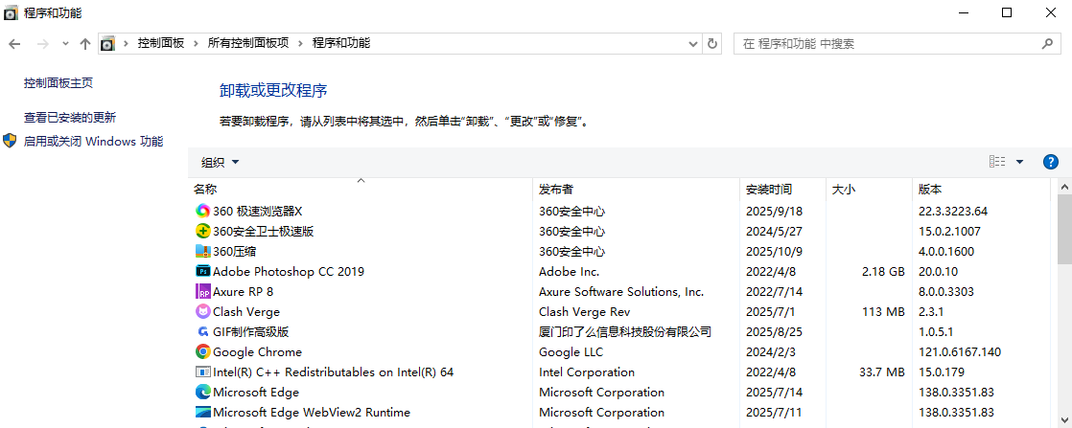Image resolution: width=1072 pixels, height=428 pixels.
Task: Open 控制面板主页 link
Action: (58, 83)
